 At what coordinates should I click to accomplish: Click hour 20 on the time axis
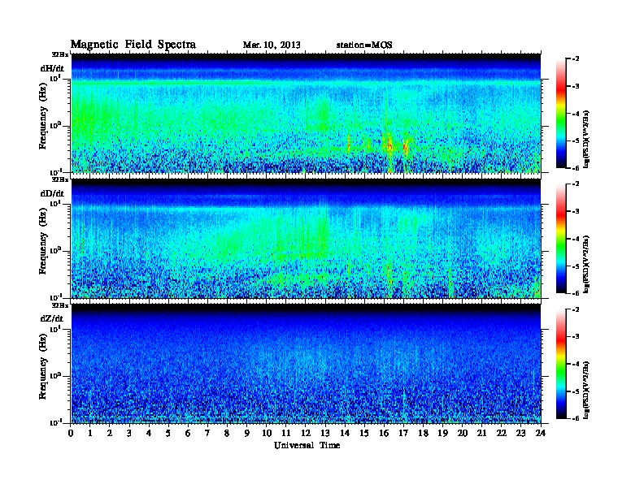(463, 434)
